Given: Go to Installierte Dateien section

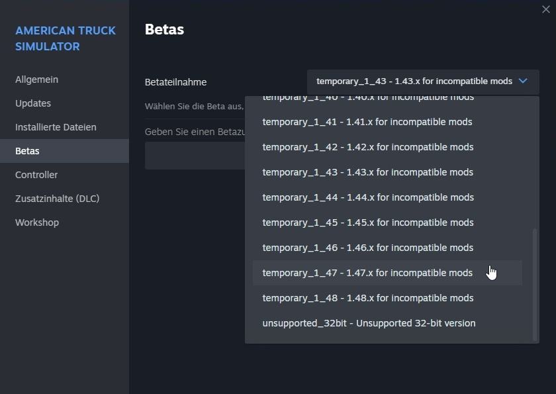Looking at the screenshot, I should click(x=56, y=127).
